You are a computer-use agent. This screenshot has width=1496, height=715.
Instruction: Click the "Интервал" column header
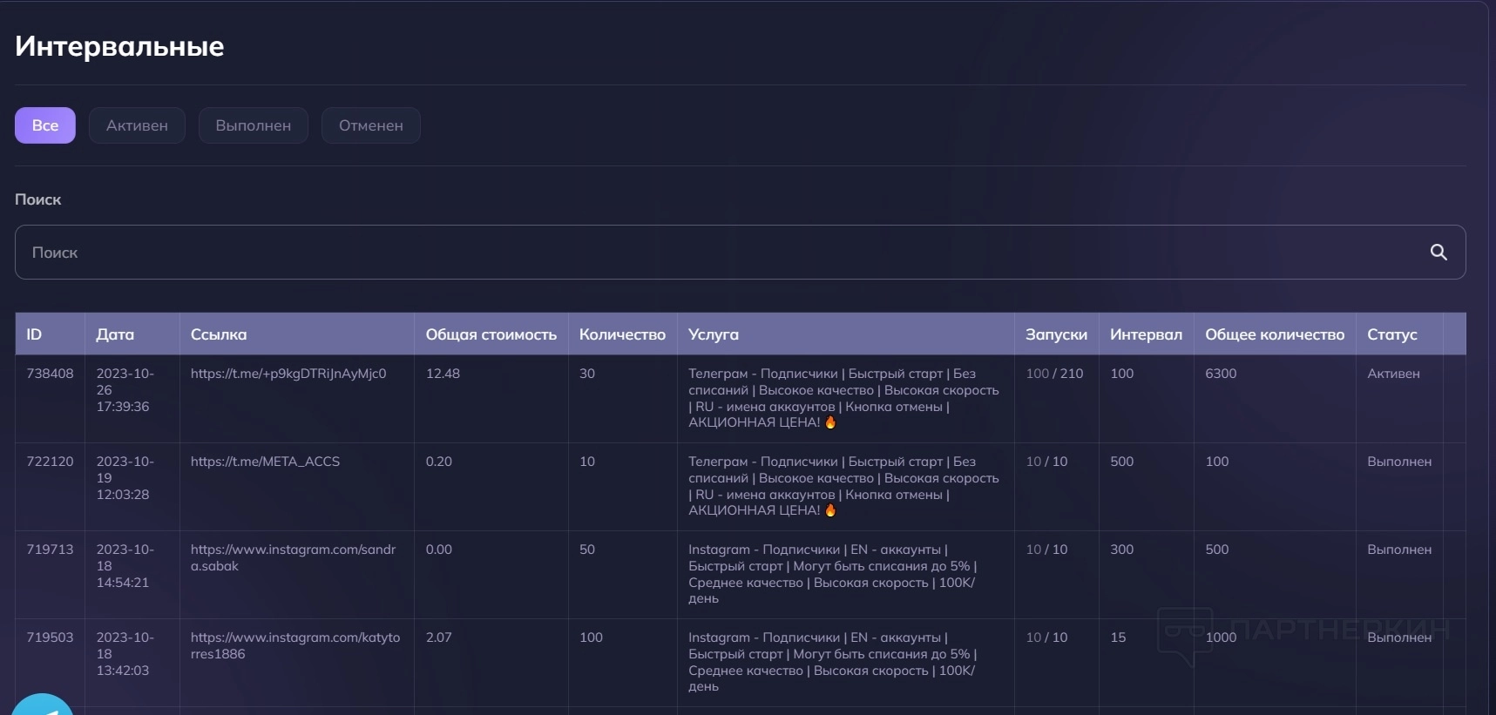tap(1146, 334)
